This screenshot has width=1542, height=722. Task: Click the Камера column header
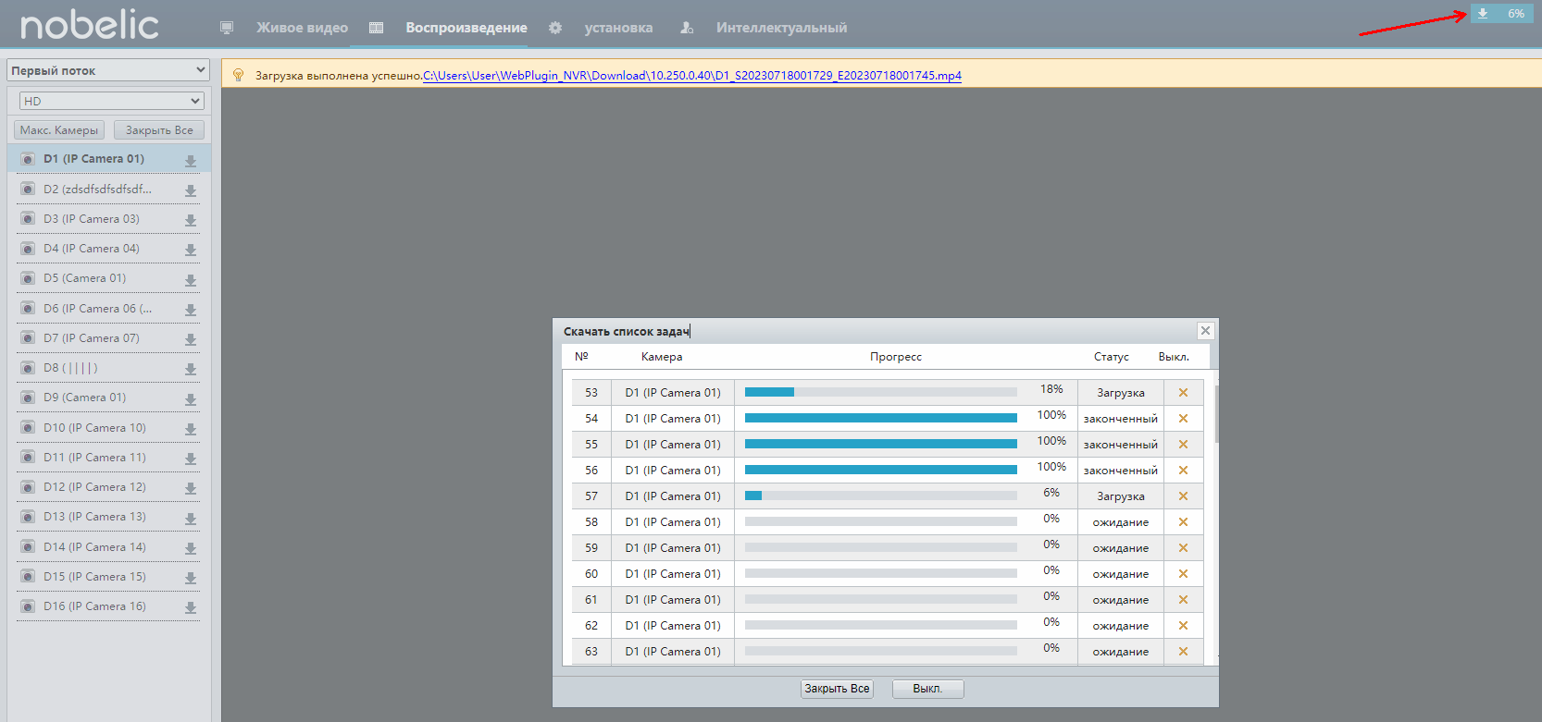tap(662, 357)
